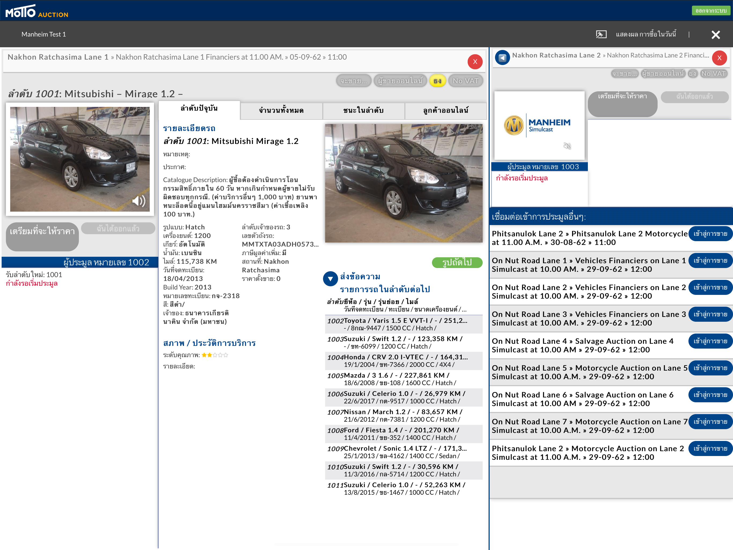The height and width of the screenshot is (550, 733).
Task: Select lot 1004 Honda CRV row
Action: (404, 361)
